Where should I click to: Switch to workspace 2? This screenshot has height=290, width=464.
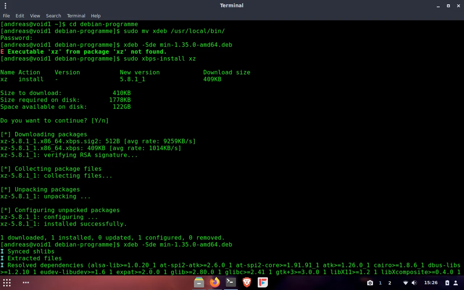point(390,283)
